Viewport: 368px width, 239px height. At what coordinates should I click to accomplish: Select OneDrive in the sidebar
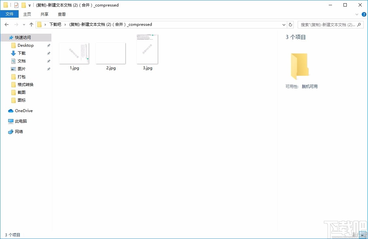[x=23, y=111]
